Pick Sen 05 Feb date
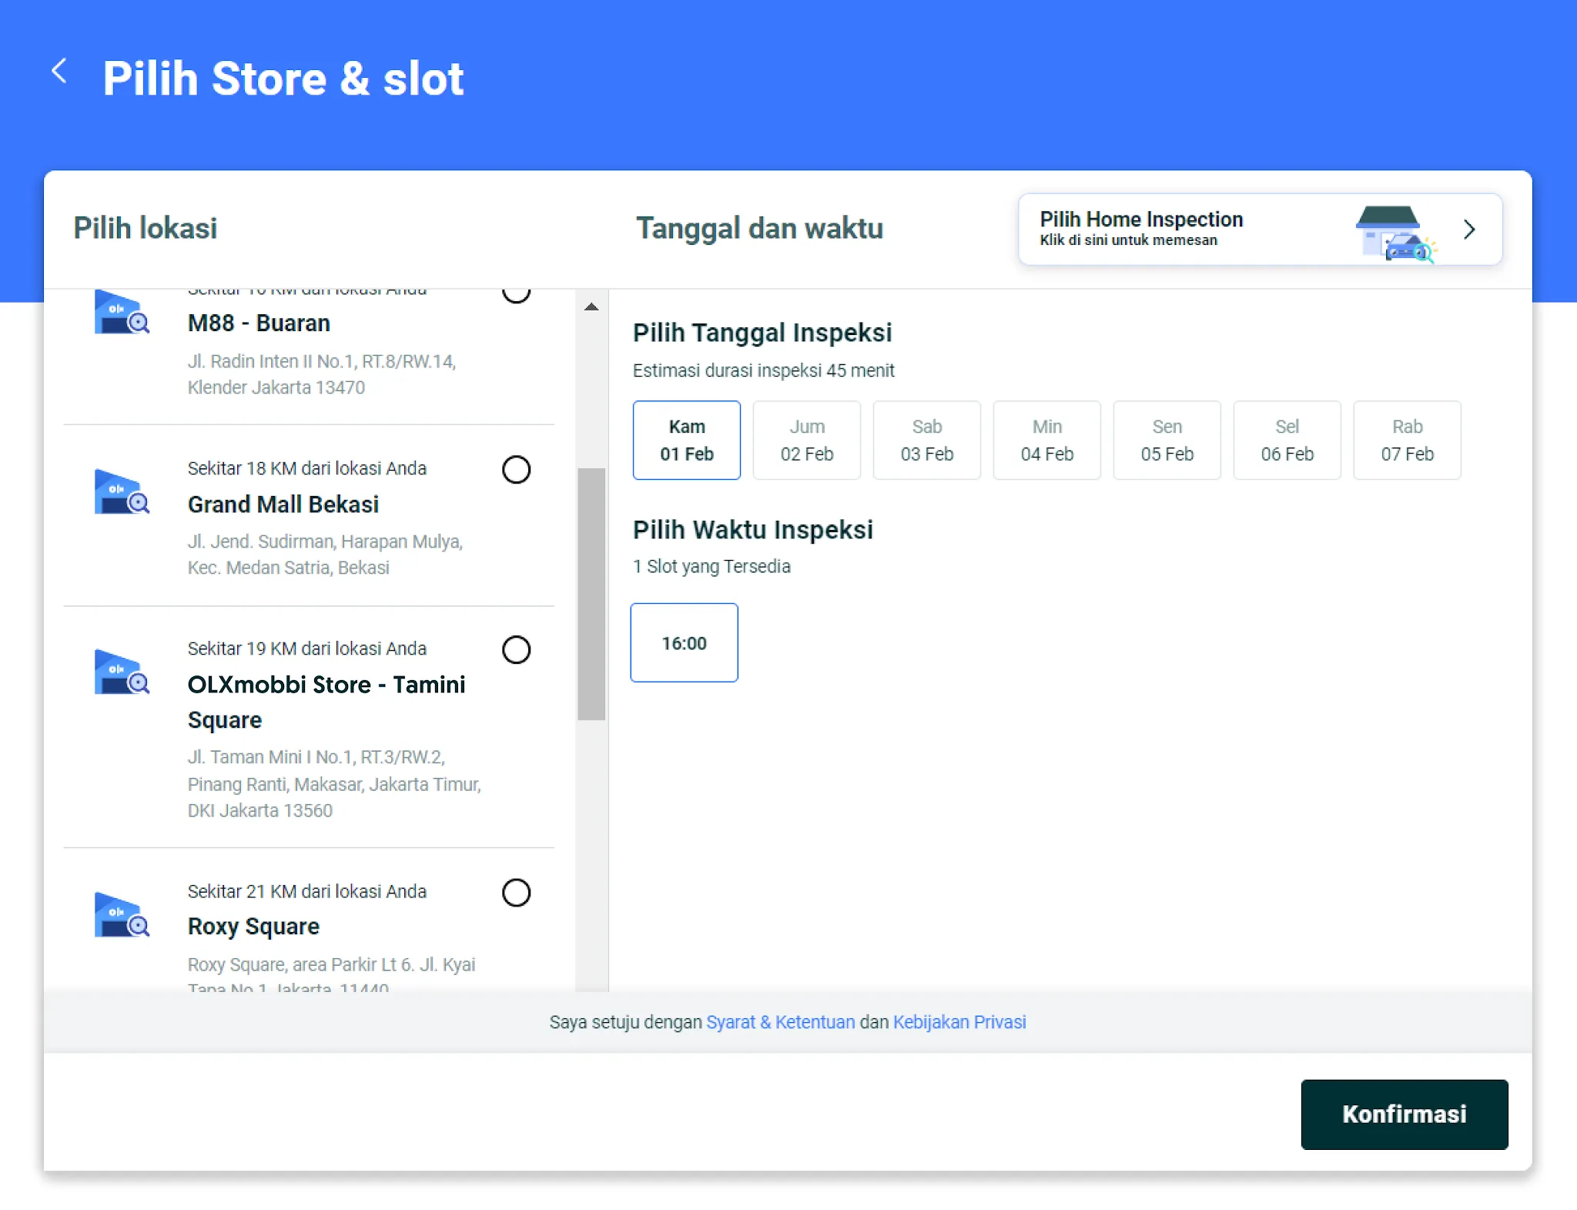 (1167, 440)
